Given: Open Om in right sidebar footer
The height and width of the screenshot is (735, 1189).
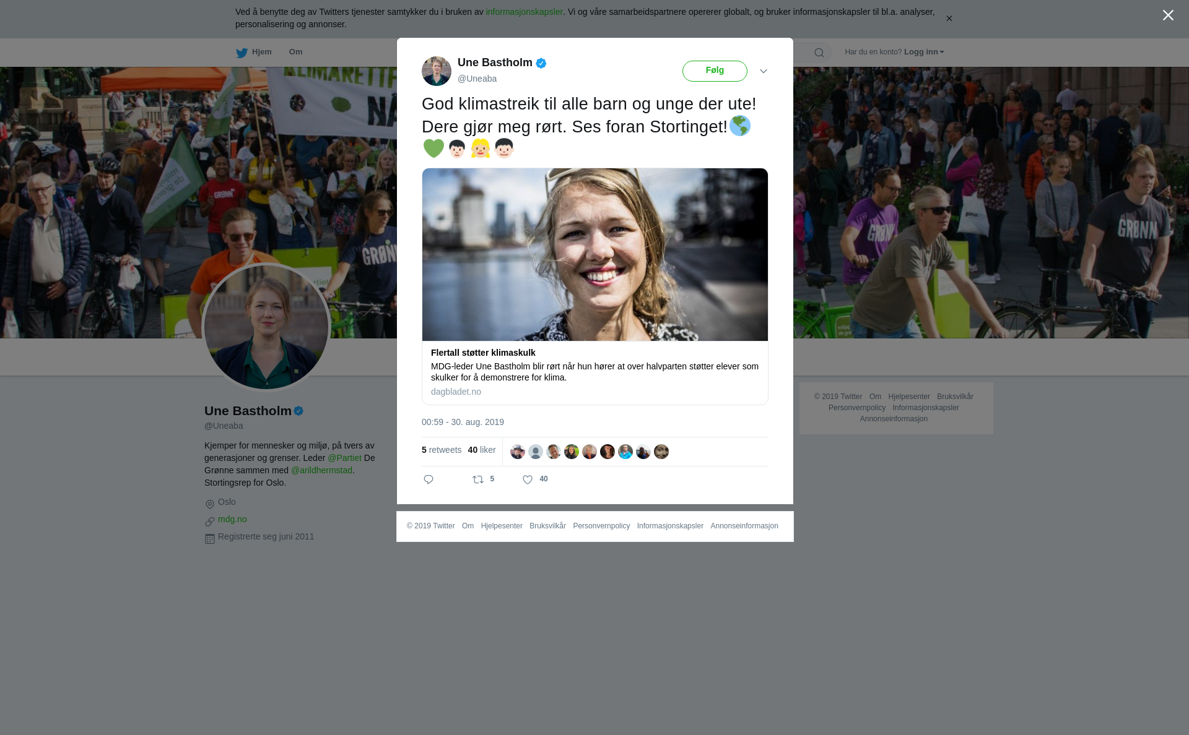Looking at the screenshot, I should point(875,397).
